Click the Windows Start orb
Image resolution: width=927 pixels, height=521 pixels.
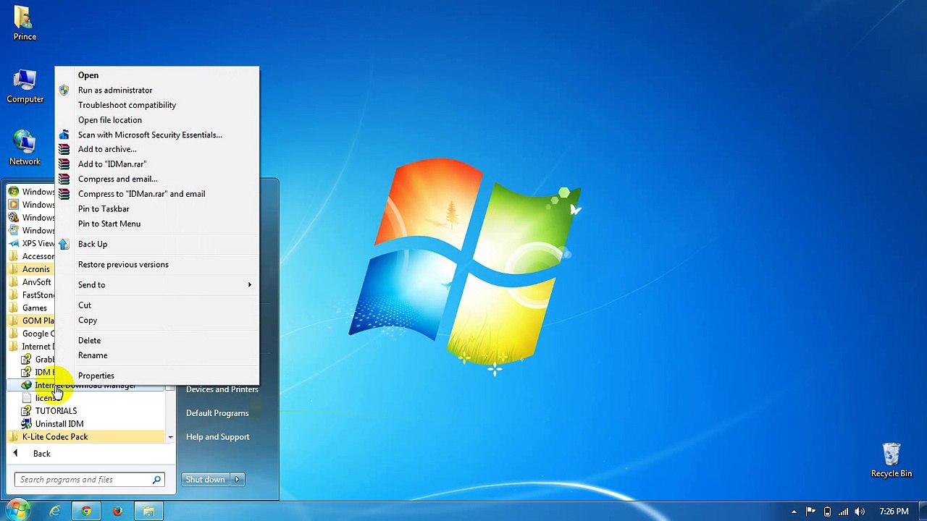(17, 511)
